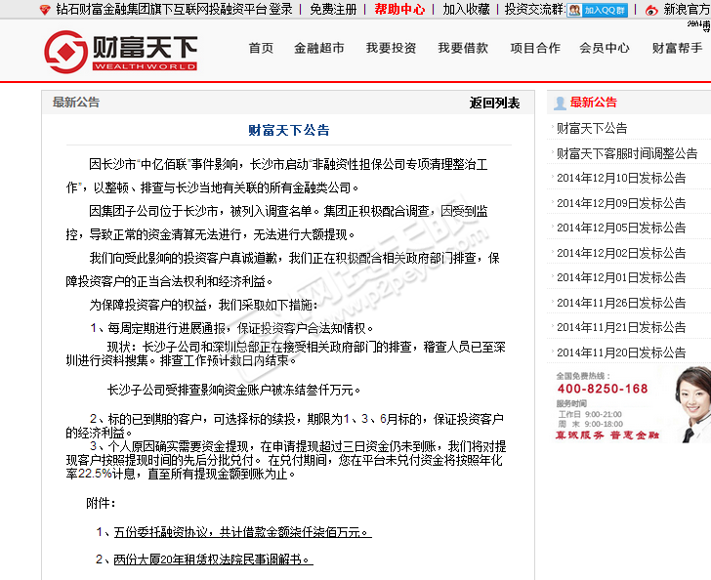The width and height of the screenshot is (711, 580).
Task: Open the Sina Weibo icon link
Action: (651, 10)
